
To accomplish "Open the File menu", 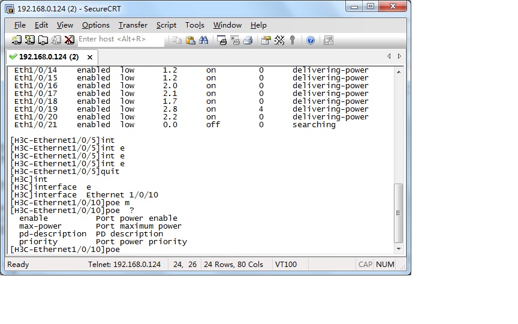I will click(x=20, y=25).
